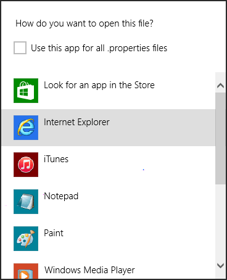Choose the iTunes label in the list
Viewport: 227px width, 280px height.
pos(56,159)
